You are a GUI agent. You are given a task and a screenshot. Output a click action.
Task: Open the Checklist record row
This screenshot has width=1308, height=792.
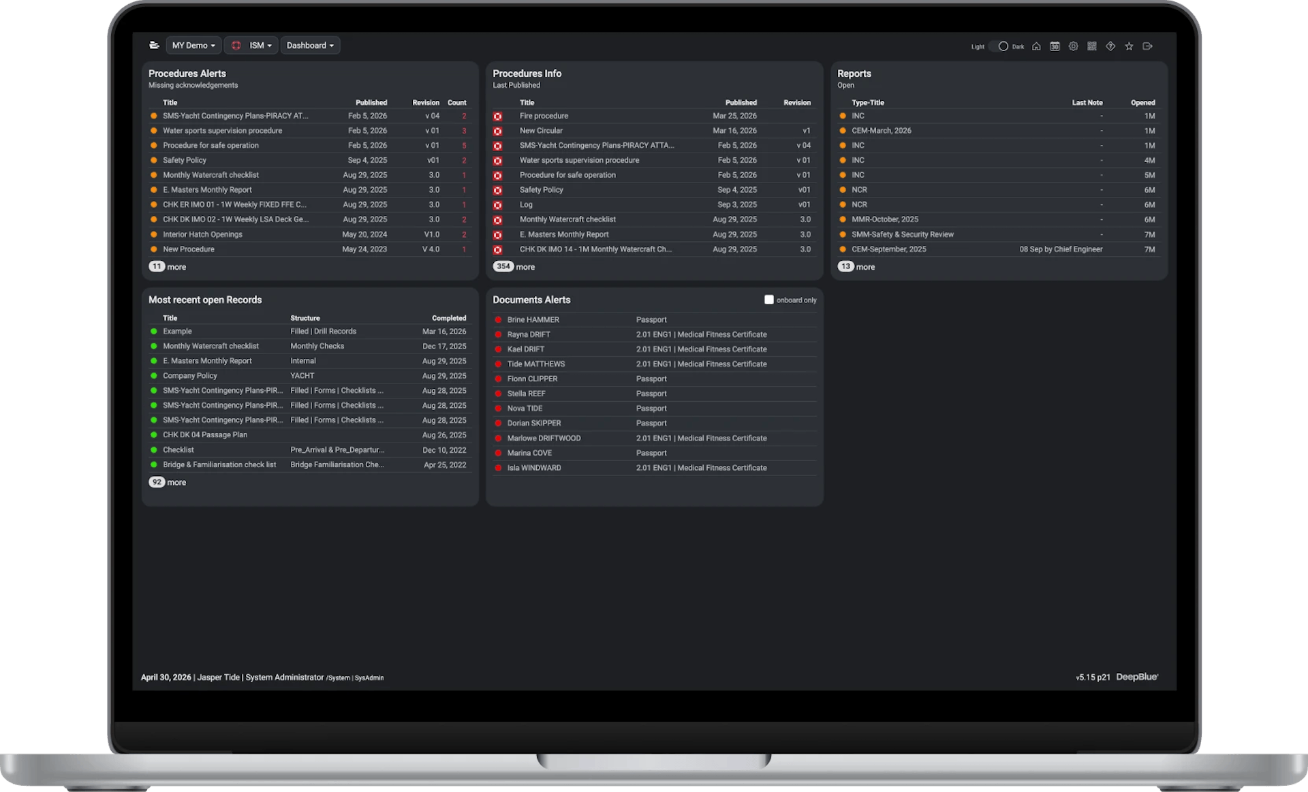310,450
